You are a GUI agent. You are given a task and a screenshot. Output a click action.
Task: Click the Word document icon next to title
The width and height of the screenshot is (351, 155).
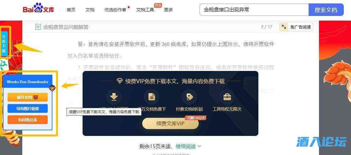[38, 27]
